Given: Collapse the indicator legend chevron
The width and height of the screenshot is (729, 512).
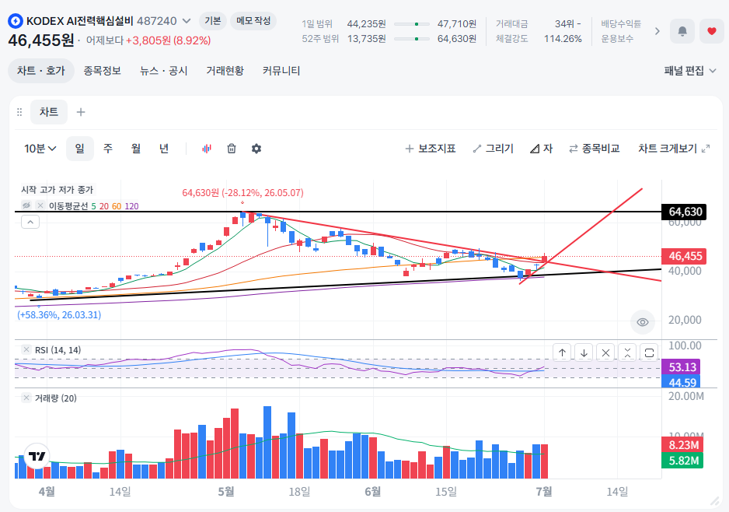Looking at the screenshot, I should tap(30, 222).
